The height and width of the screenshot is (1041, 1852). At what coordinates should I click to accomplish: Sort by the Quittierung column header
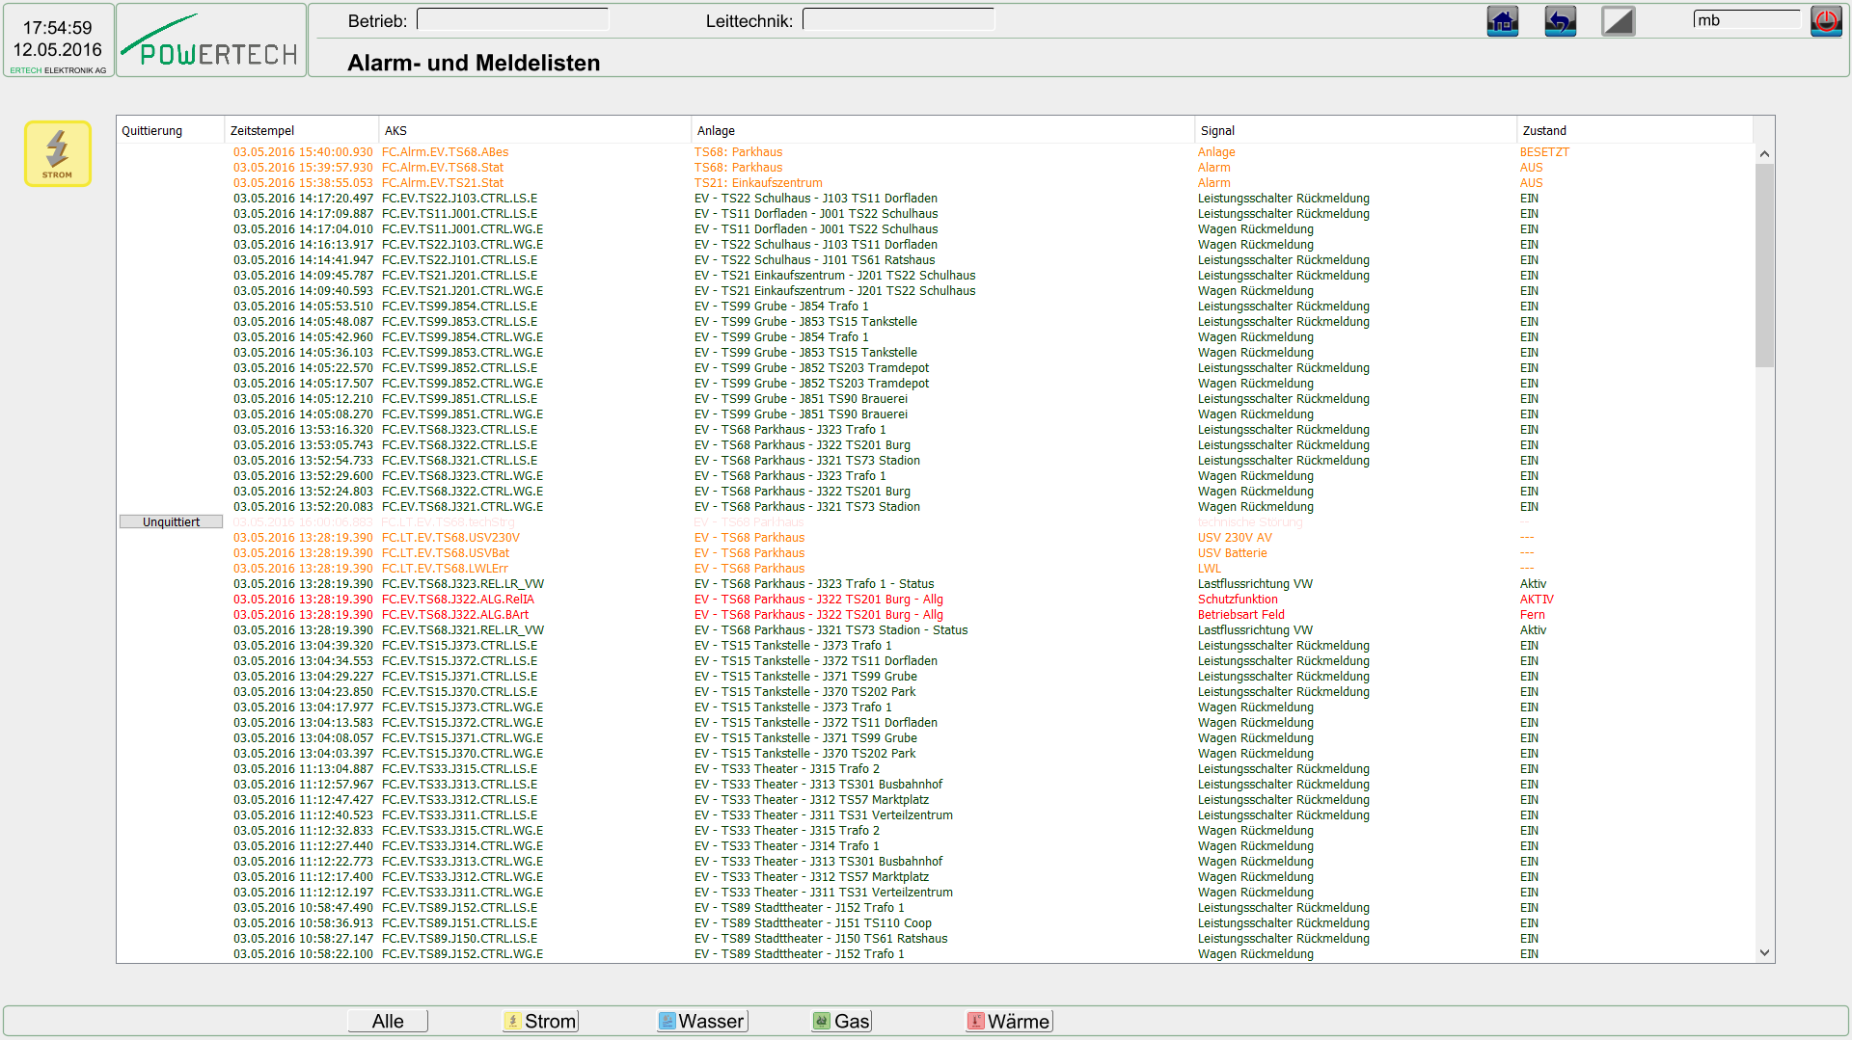(x=171, y=131)
